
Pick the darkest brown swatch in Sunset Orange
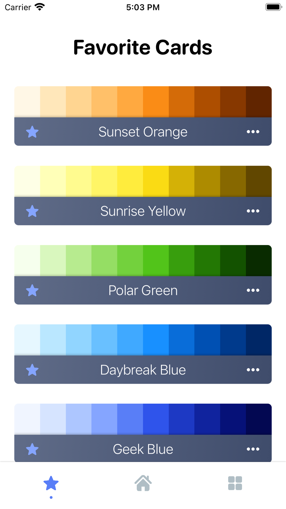259,102
